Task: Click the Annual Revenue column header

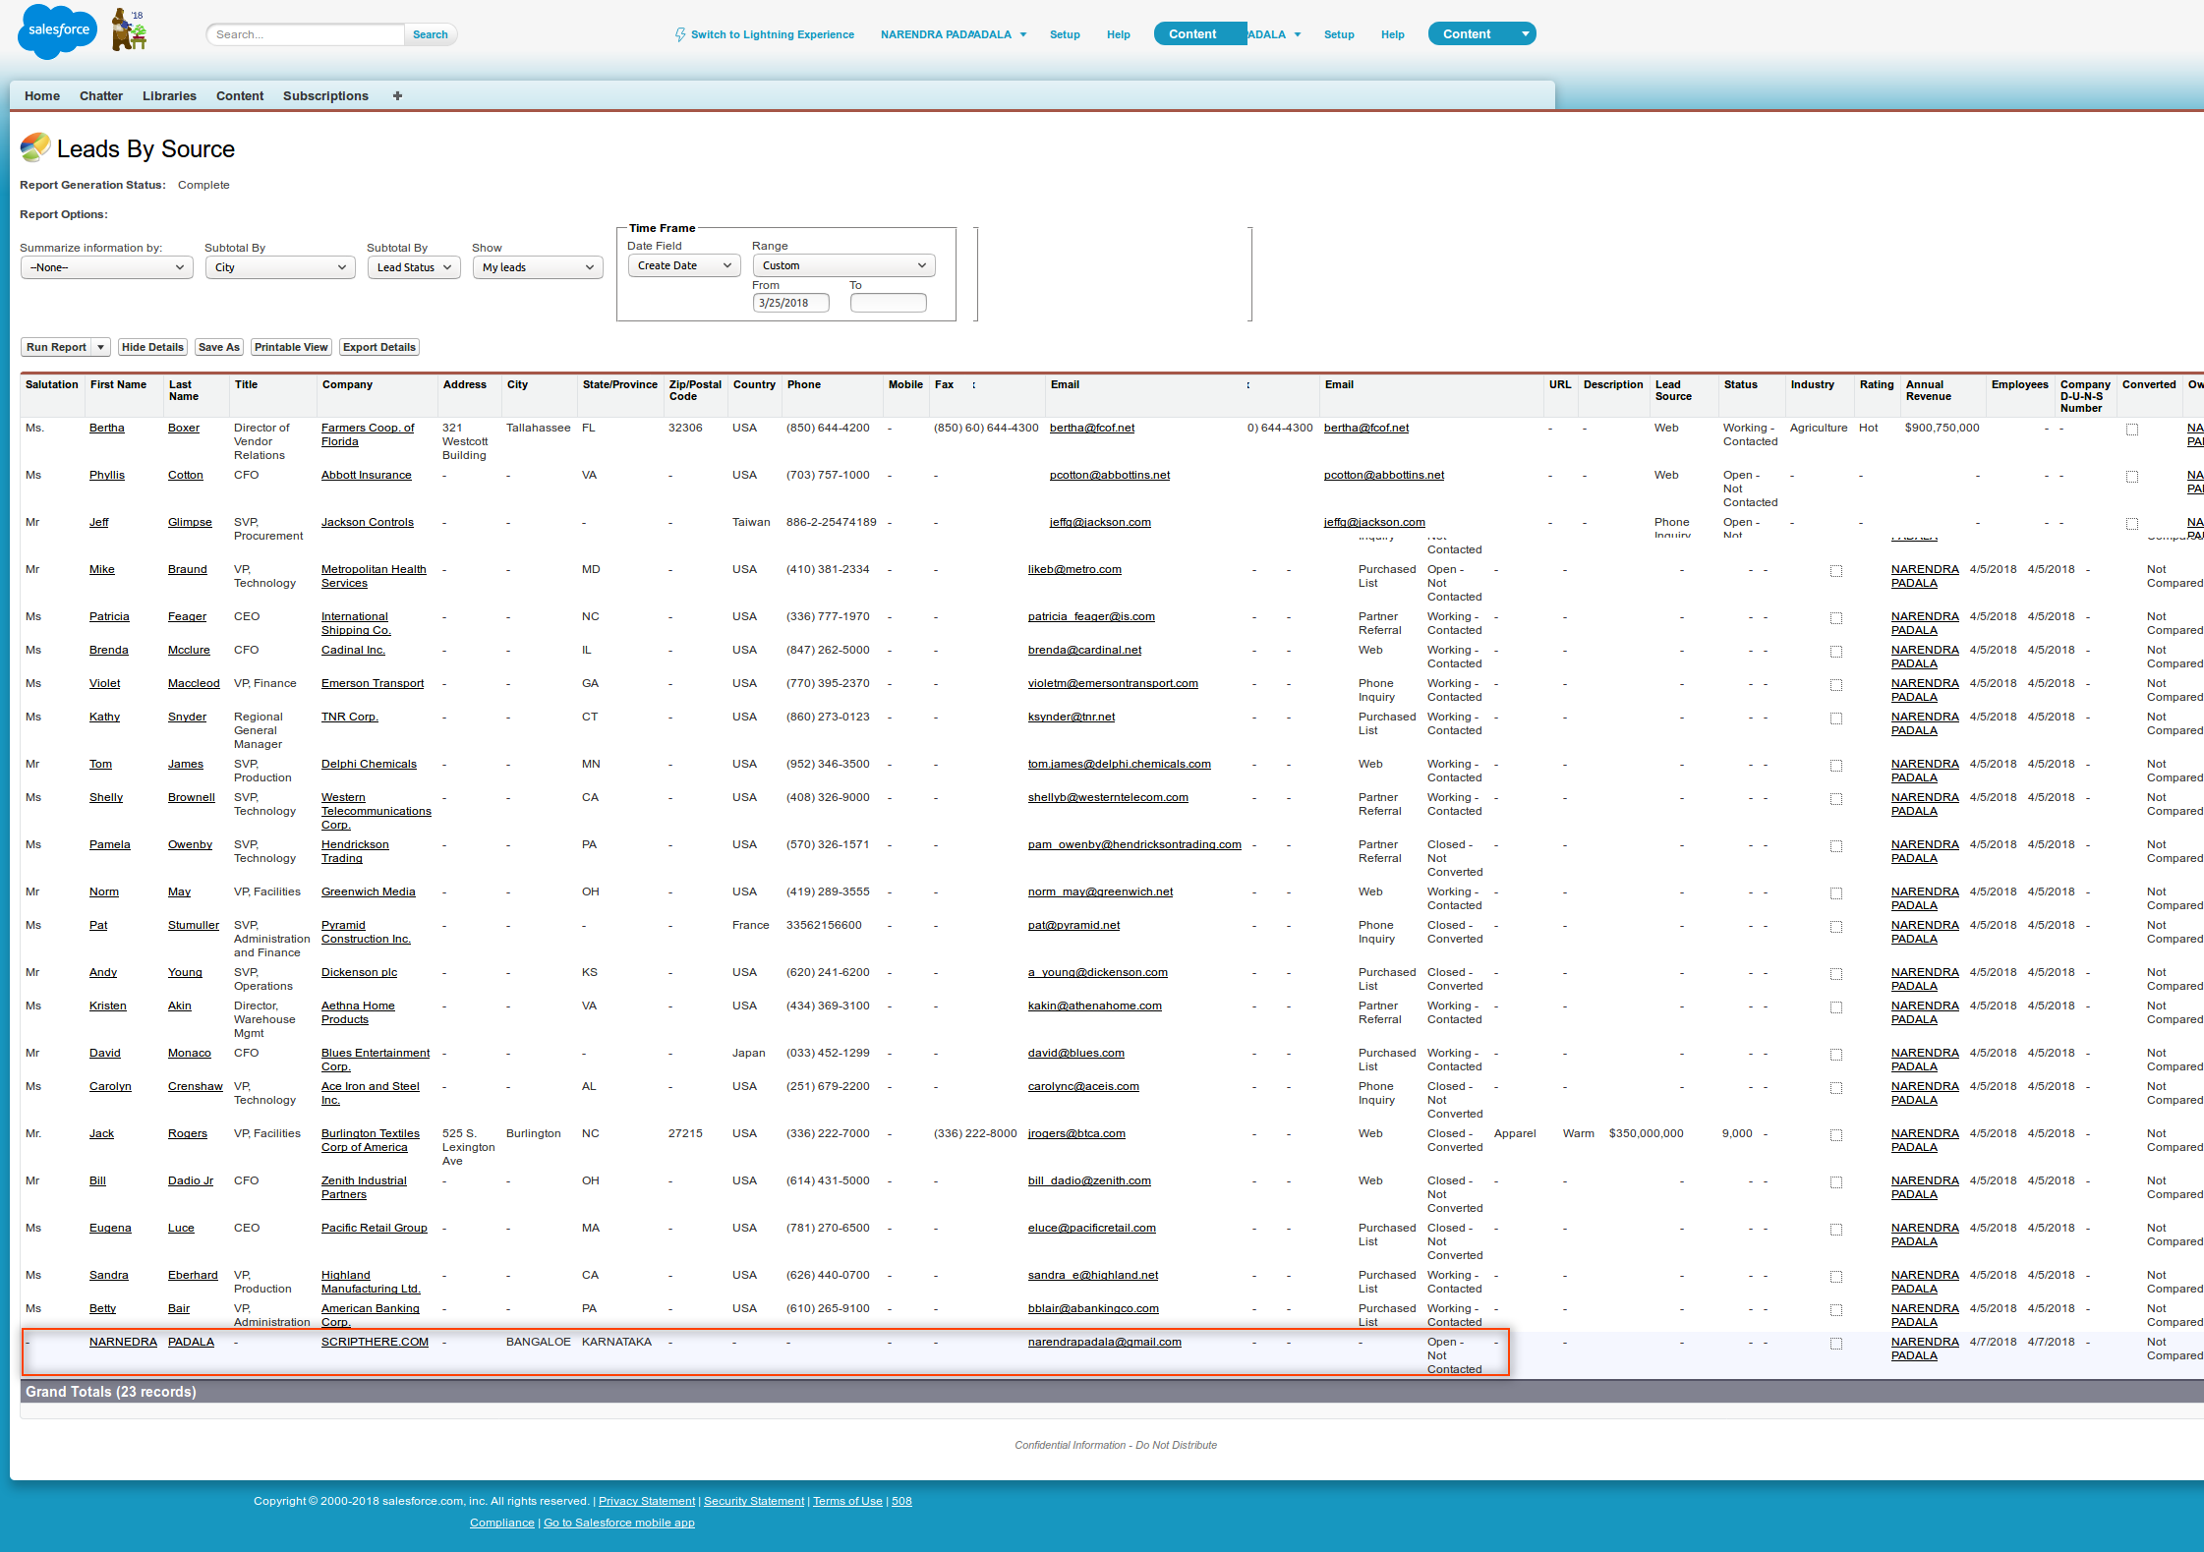Action: click(1928, 390)
